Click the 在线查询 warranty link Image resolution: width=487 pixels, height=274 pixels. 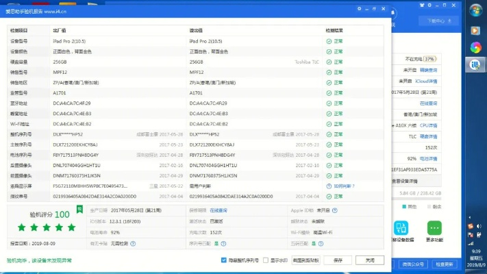(x=218, y=211)
